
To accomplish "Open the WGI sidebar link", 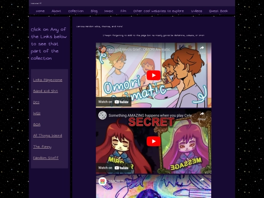I will (x=37, y=113).
